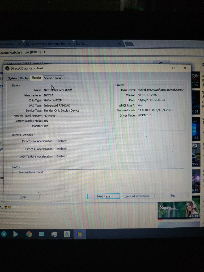
Task: Click the Notes text box
Action: coord(98,177)
